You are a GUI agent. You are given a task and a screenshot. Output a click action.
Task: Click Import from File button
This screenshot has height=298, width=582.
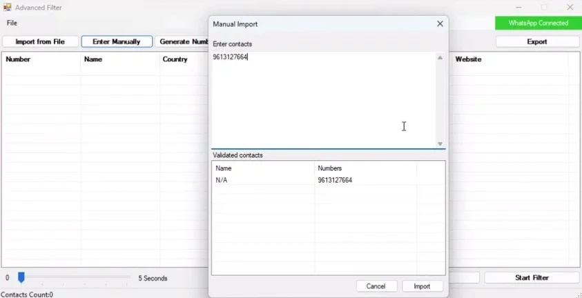40,41
